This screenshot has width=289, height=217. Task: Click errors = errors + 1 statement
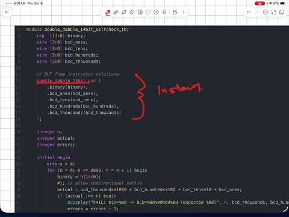(x=93, y=209)
